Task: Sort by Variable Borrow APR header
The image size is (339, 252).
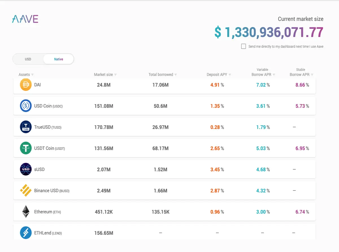Action: 263,72
